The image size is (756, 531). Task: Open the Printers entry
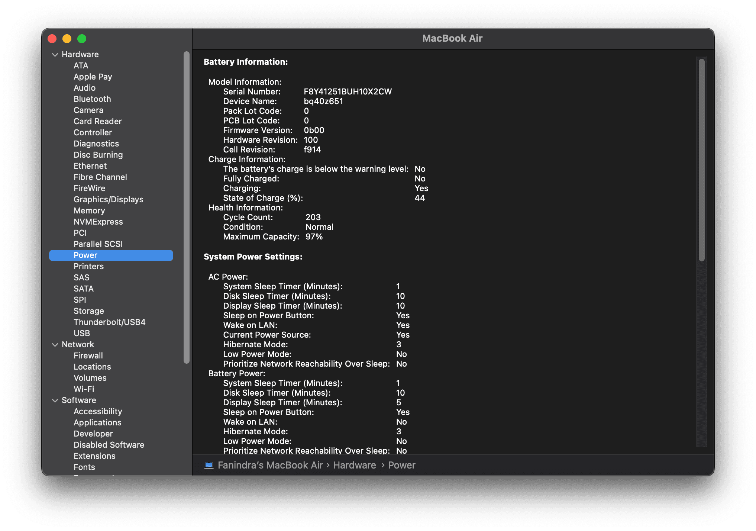[88, 266]
